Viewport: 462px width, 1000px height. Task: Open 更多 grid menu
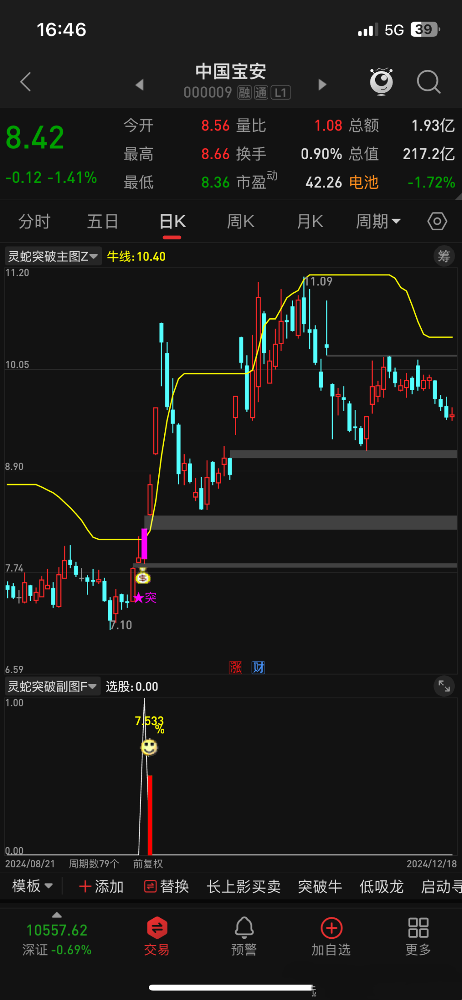(418, 937)
